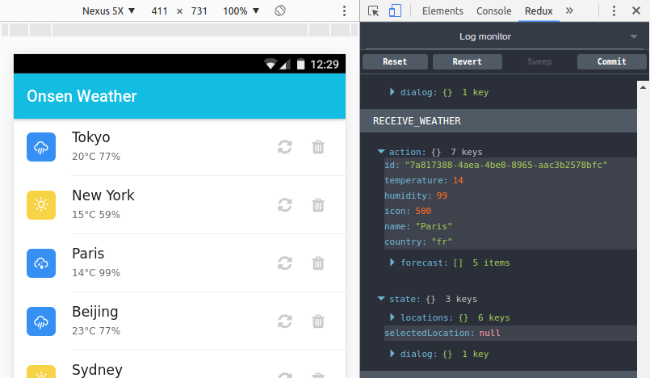Refresh the Beijing weather entry

click(x=285, y=321)
